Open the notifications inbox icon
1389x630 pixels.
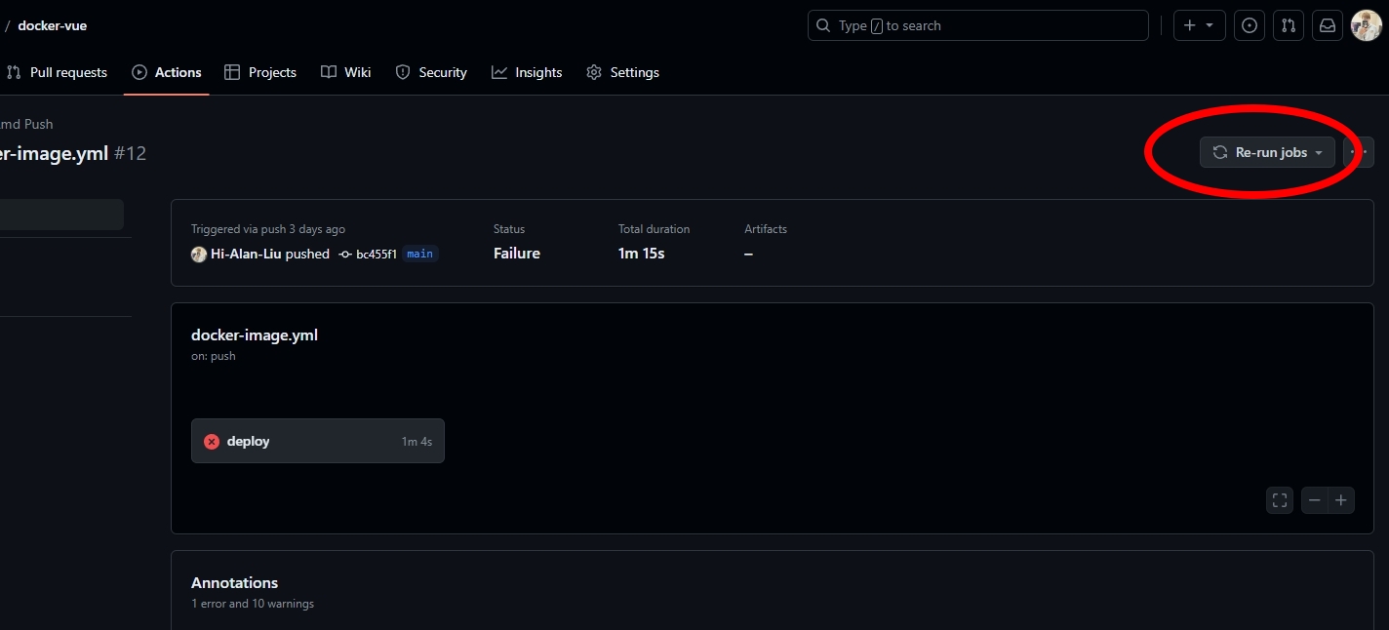pos(1328,25)
